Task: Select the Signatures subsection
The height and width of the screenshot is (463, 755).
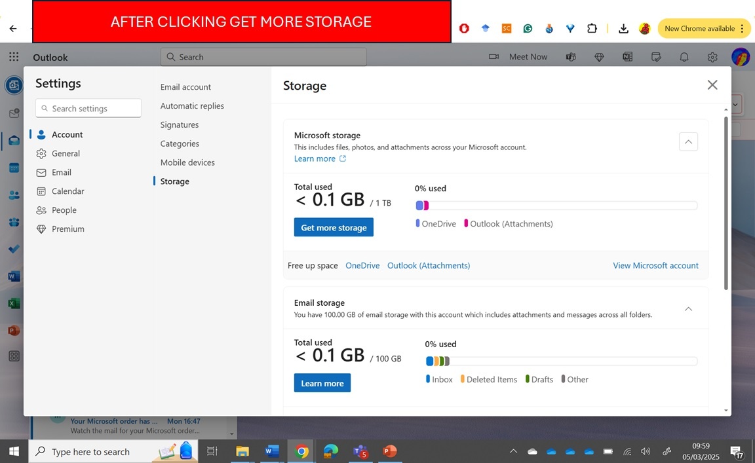Action: [179, 124]
